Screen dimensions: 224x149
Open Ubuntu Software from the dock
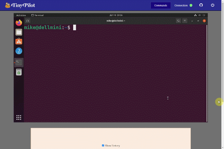click(19, 41)
